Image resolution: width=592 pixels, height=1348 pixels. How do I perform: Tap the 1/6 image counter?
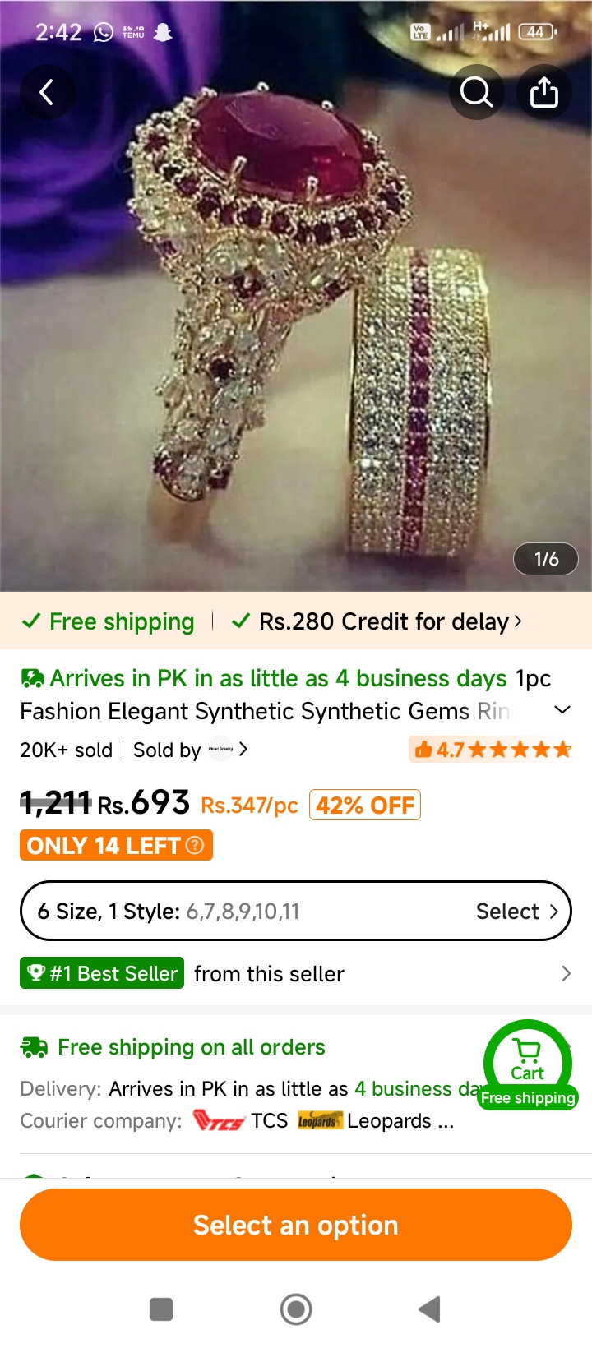pos(546,559)
